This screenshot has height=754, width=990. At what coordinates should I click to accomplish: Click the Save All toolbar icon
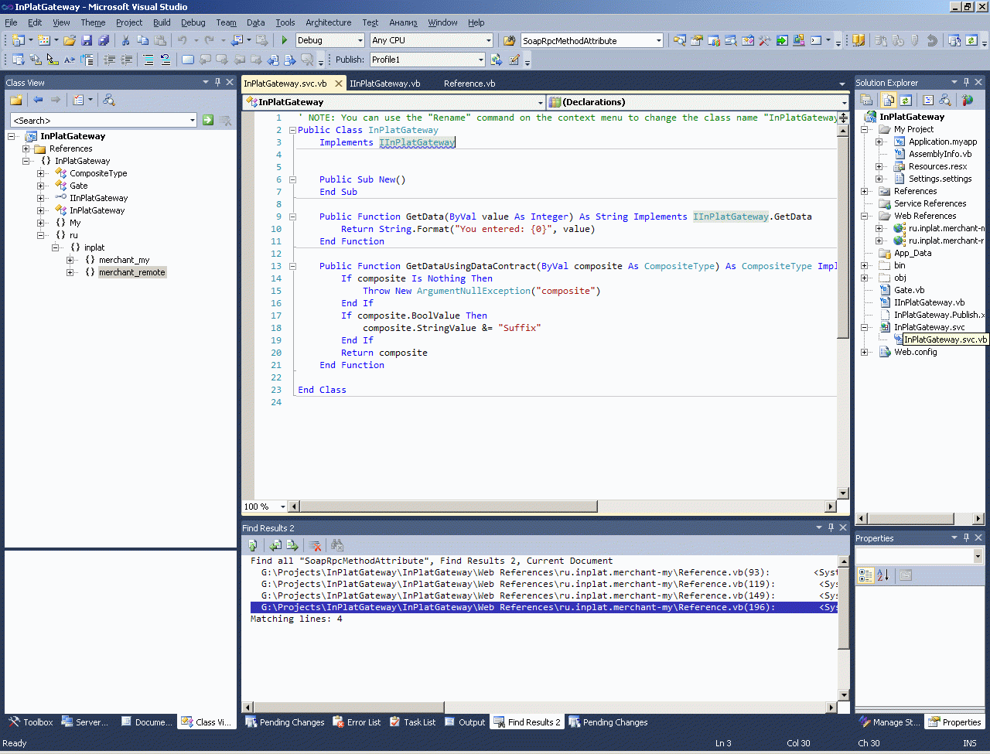[103, 40]
